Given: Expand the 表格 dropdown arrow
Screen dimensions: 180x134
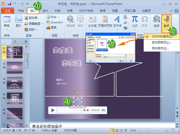Looking at the screenshot, I should (x=7, y=30).
